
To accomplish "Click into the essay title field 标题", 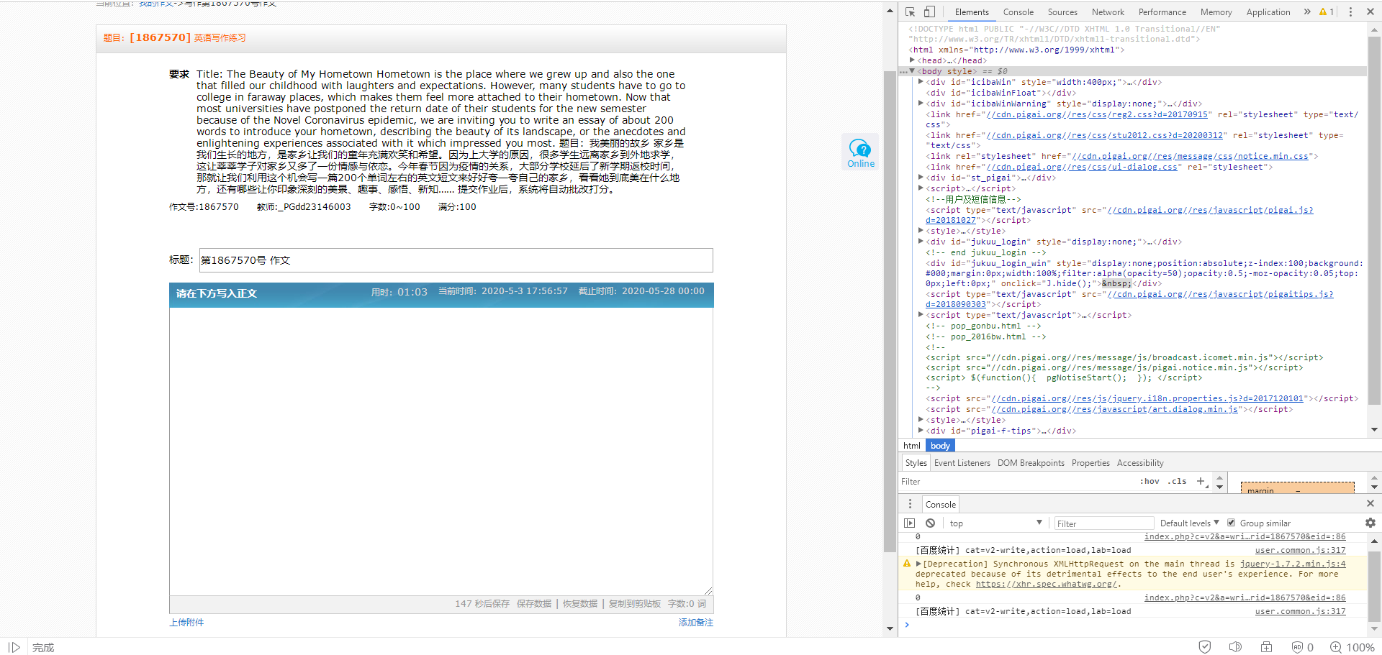I will point(456,260).
